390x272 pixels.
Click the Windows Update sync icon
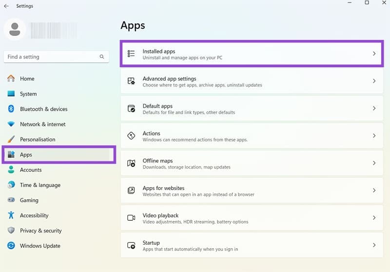[11, 245]
